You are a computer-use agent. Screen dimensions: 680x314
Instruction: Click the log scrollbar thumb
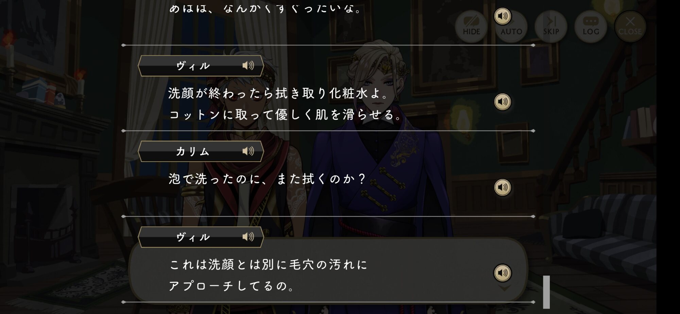[546, 292]
